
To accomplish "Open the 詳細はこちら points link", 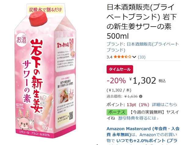I will 164,104.
